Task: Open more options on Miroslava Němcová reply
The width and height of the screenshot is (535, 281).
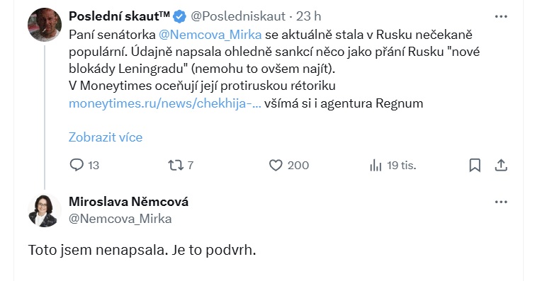Action: pyautogui.click(x=501, y=202)
